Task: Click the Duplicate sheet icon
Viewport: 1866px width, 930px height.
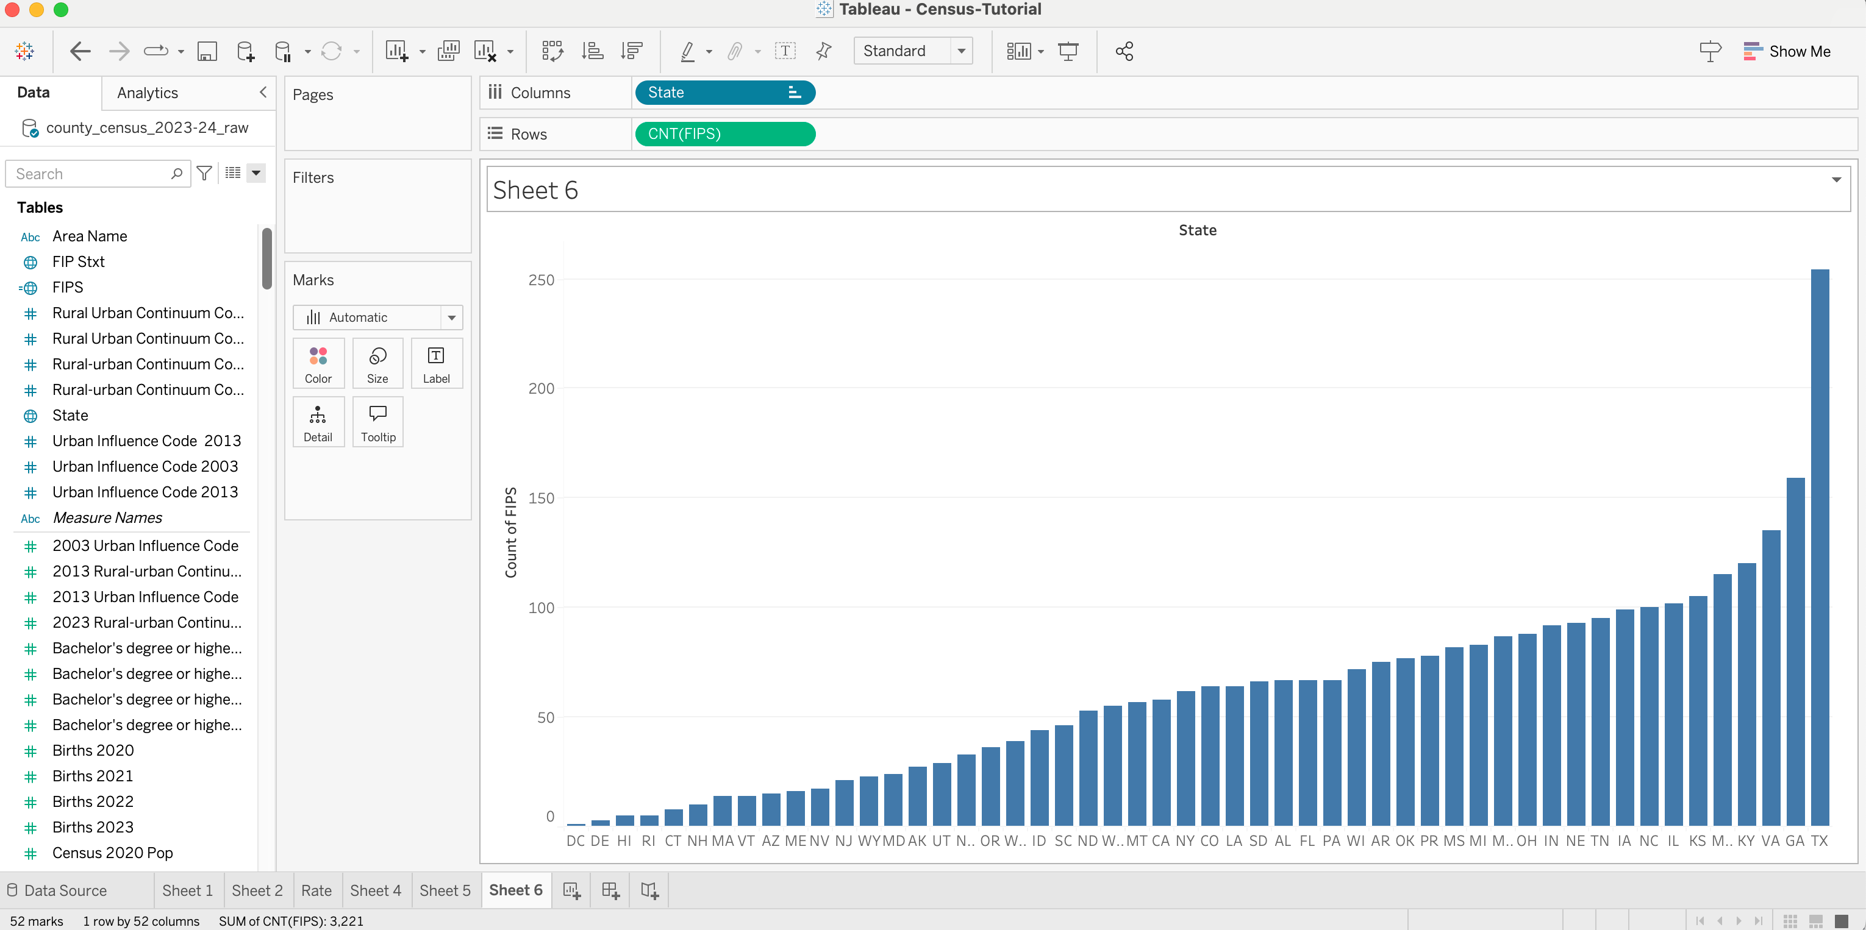Action: coord(448,51)
